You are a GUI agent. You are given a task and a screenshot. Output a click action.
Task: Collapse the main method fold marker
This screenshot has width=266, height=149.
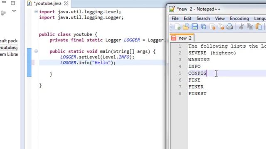click(x=36, y=51)
